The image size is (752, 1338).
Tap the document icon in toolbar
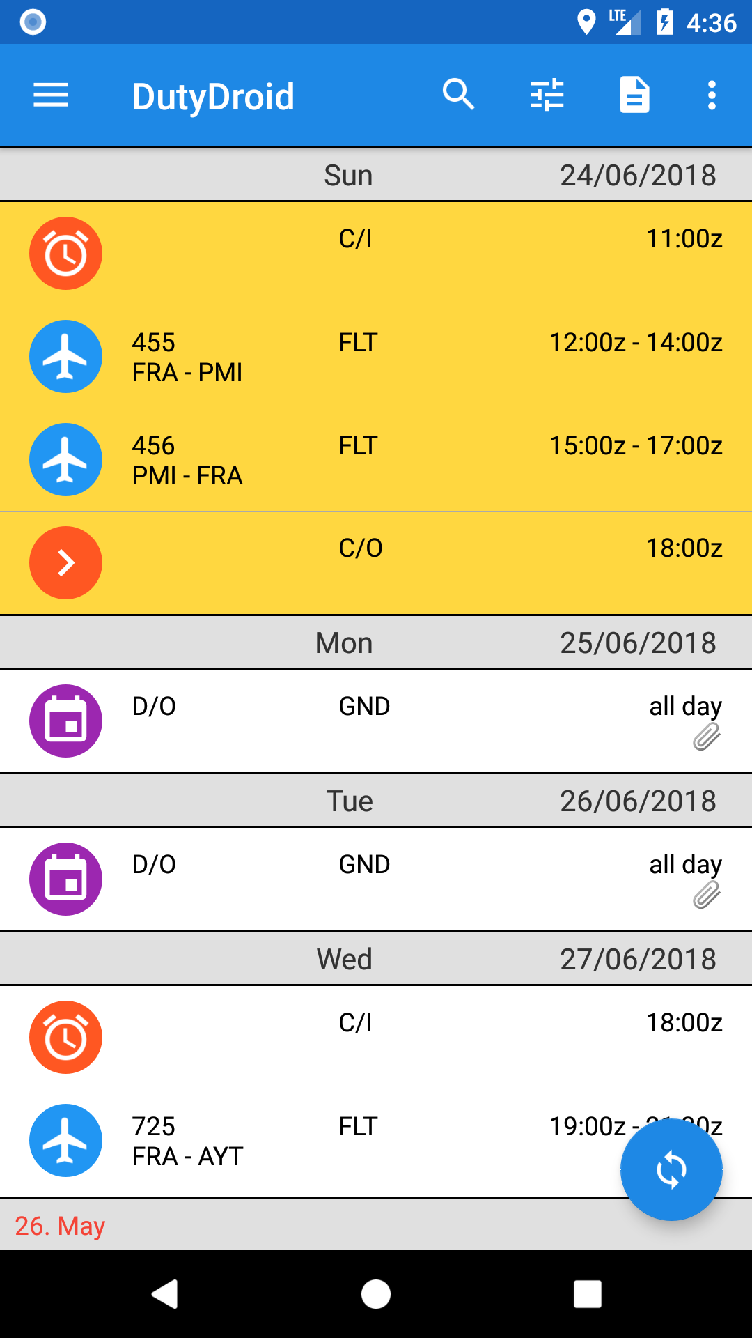pyautogui.click(x=635, y=95)
